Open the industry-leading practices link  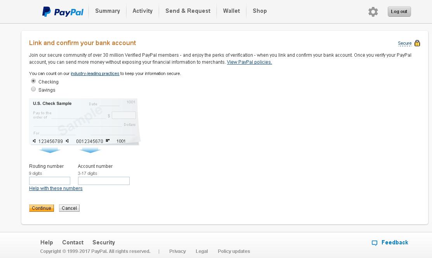click(95, 74)
